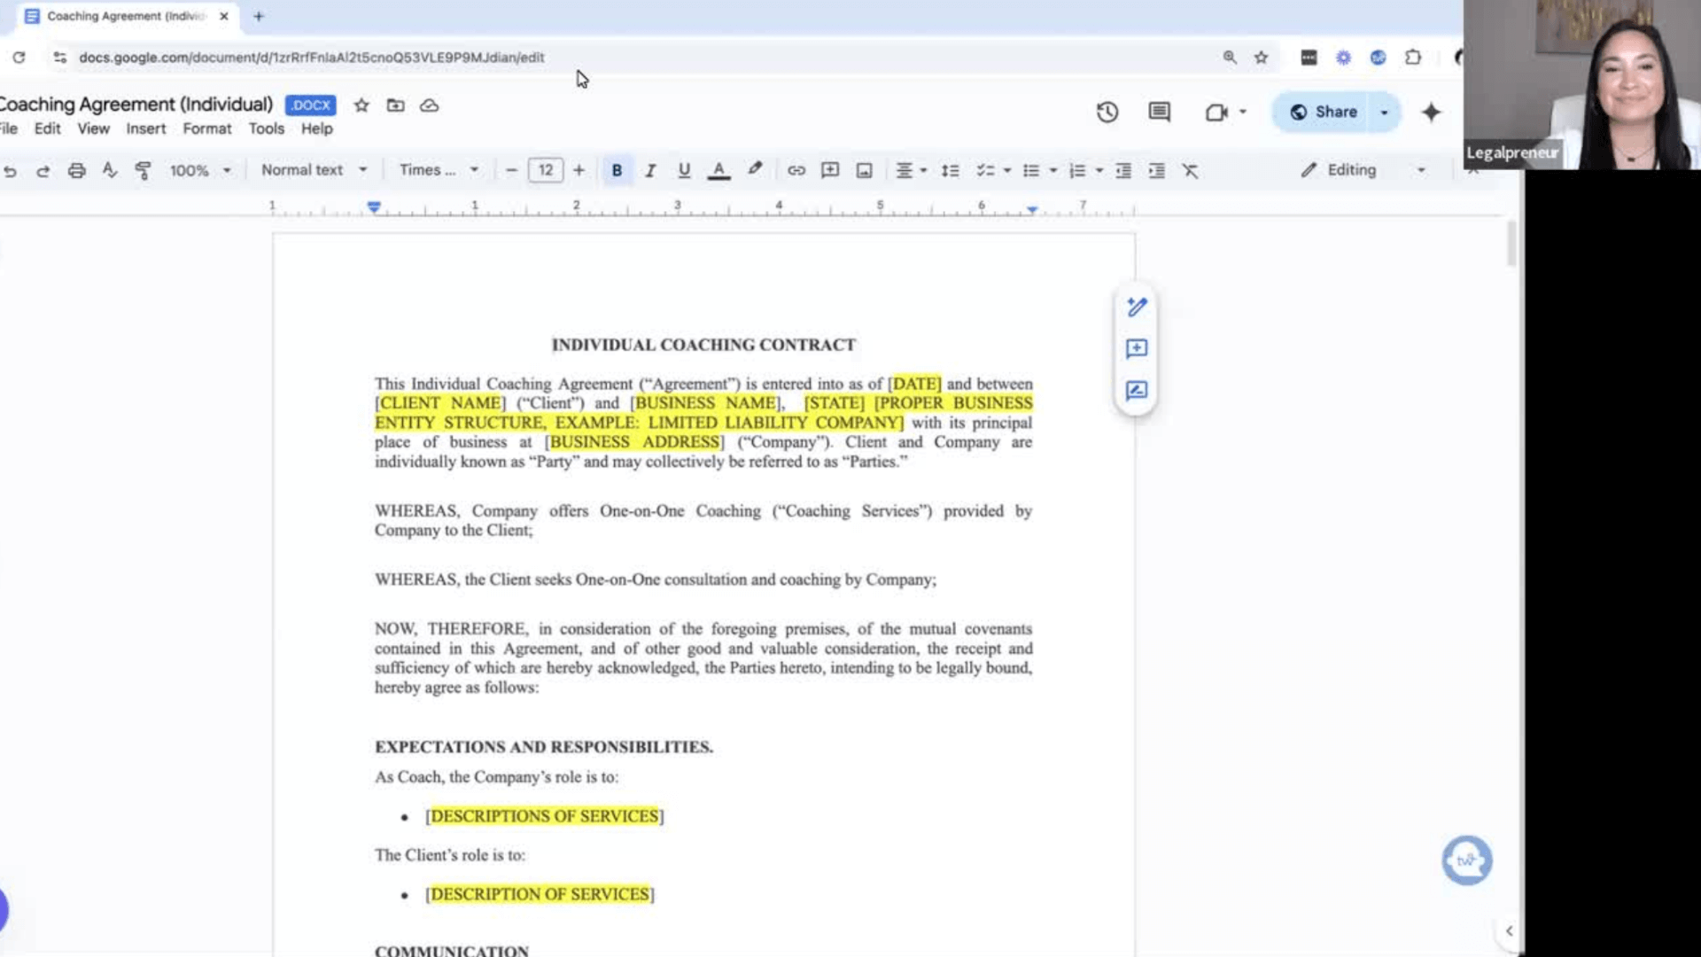This screenshot has width=1701, height=957.
Task: Apply bulleted list
Action: pyautogui.click(x=1031, y=170)
